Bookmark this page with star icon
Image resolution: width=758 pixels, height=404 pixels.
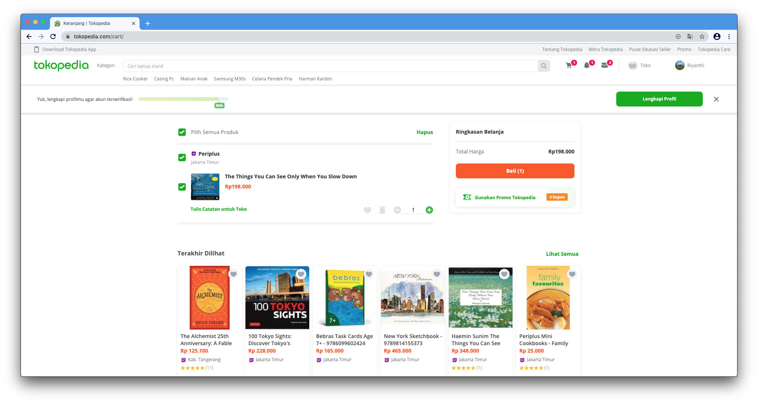(702, 36)
